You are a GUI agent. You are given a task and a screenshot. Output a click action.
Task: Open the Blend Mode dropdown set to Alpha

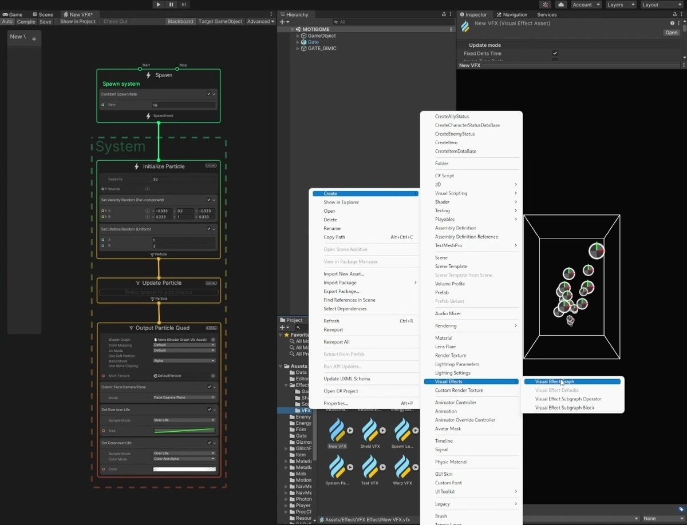(x=184, y=361)
